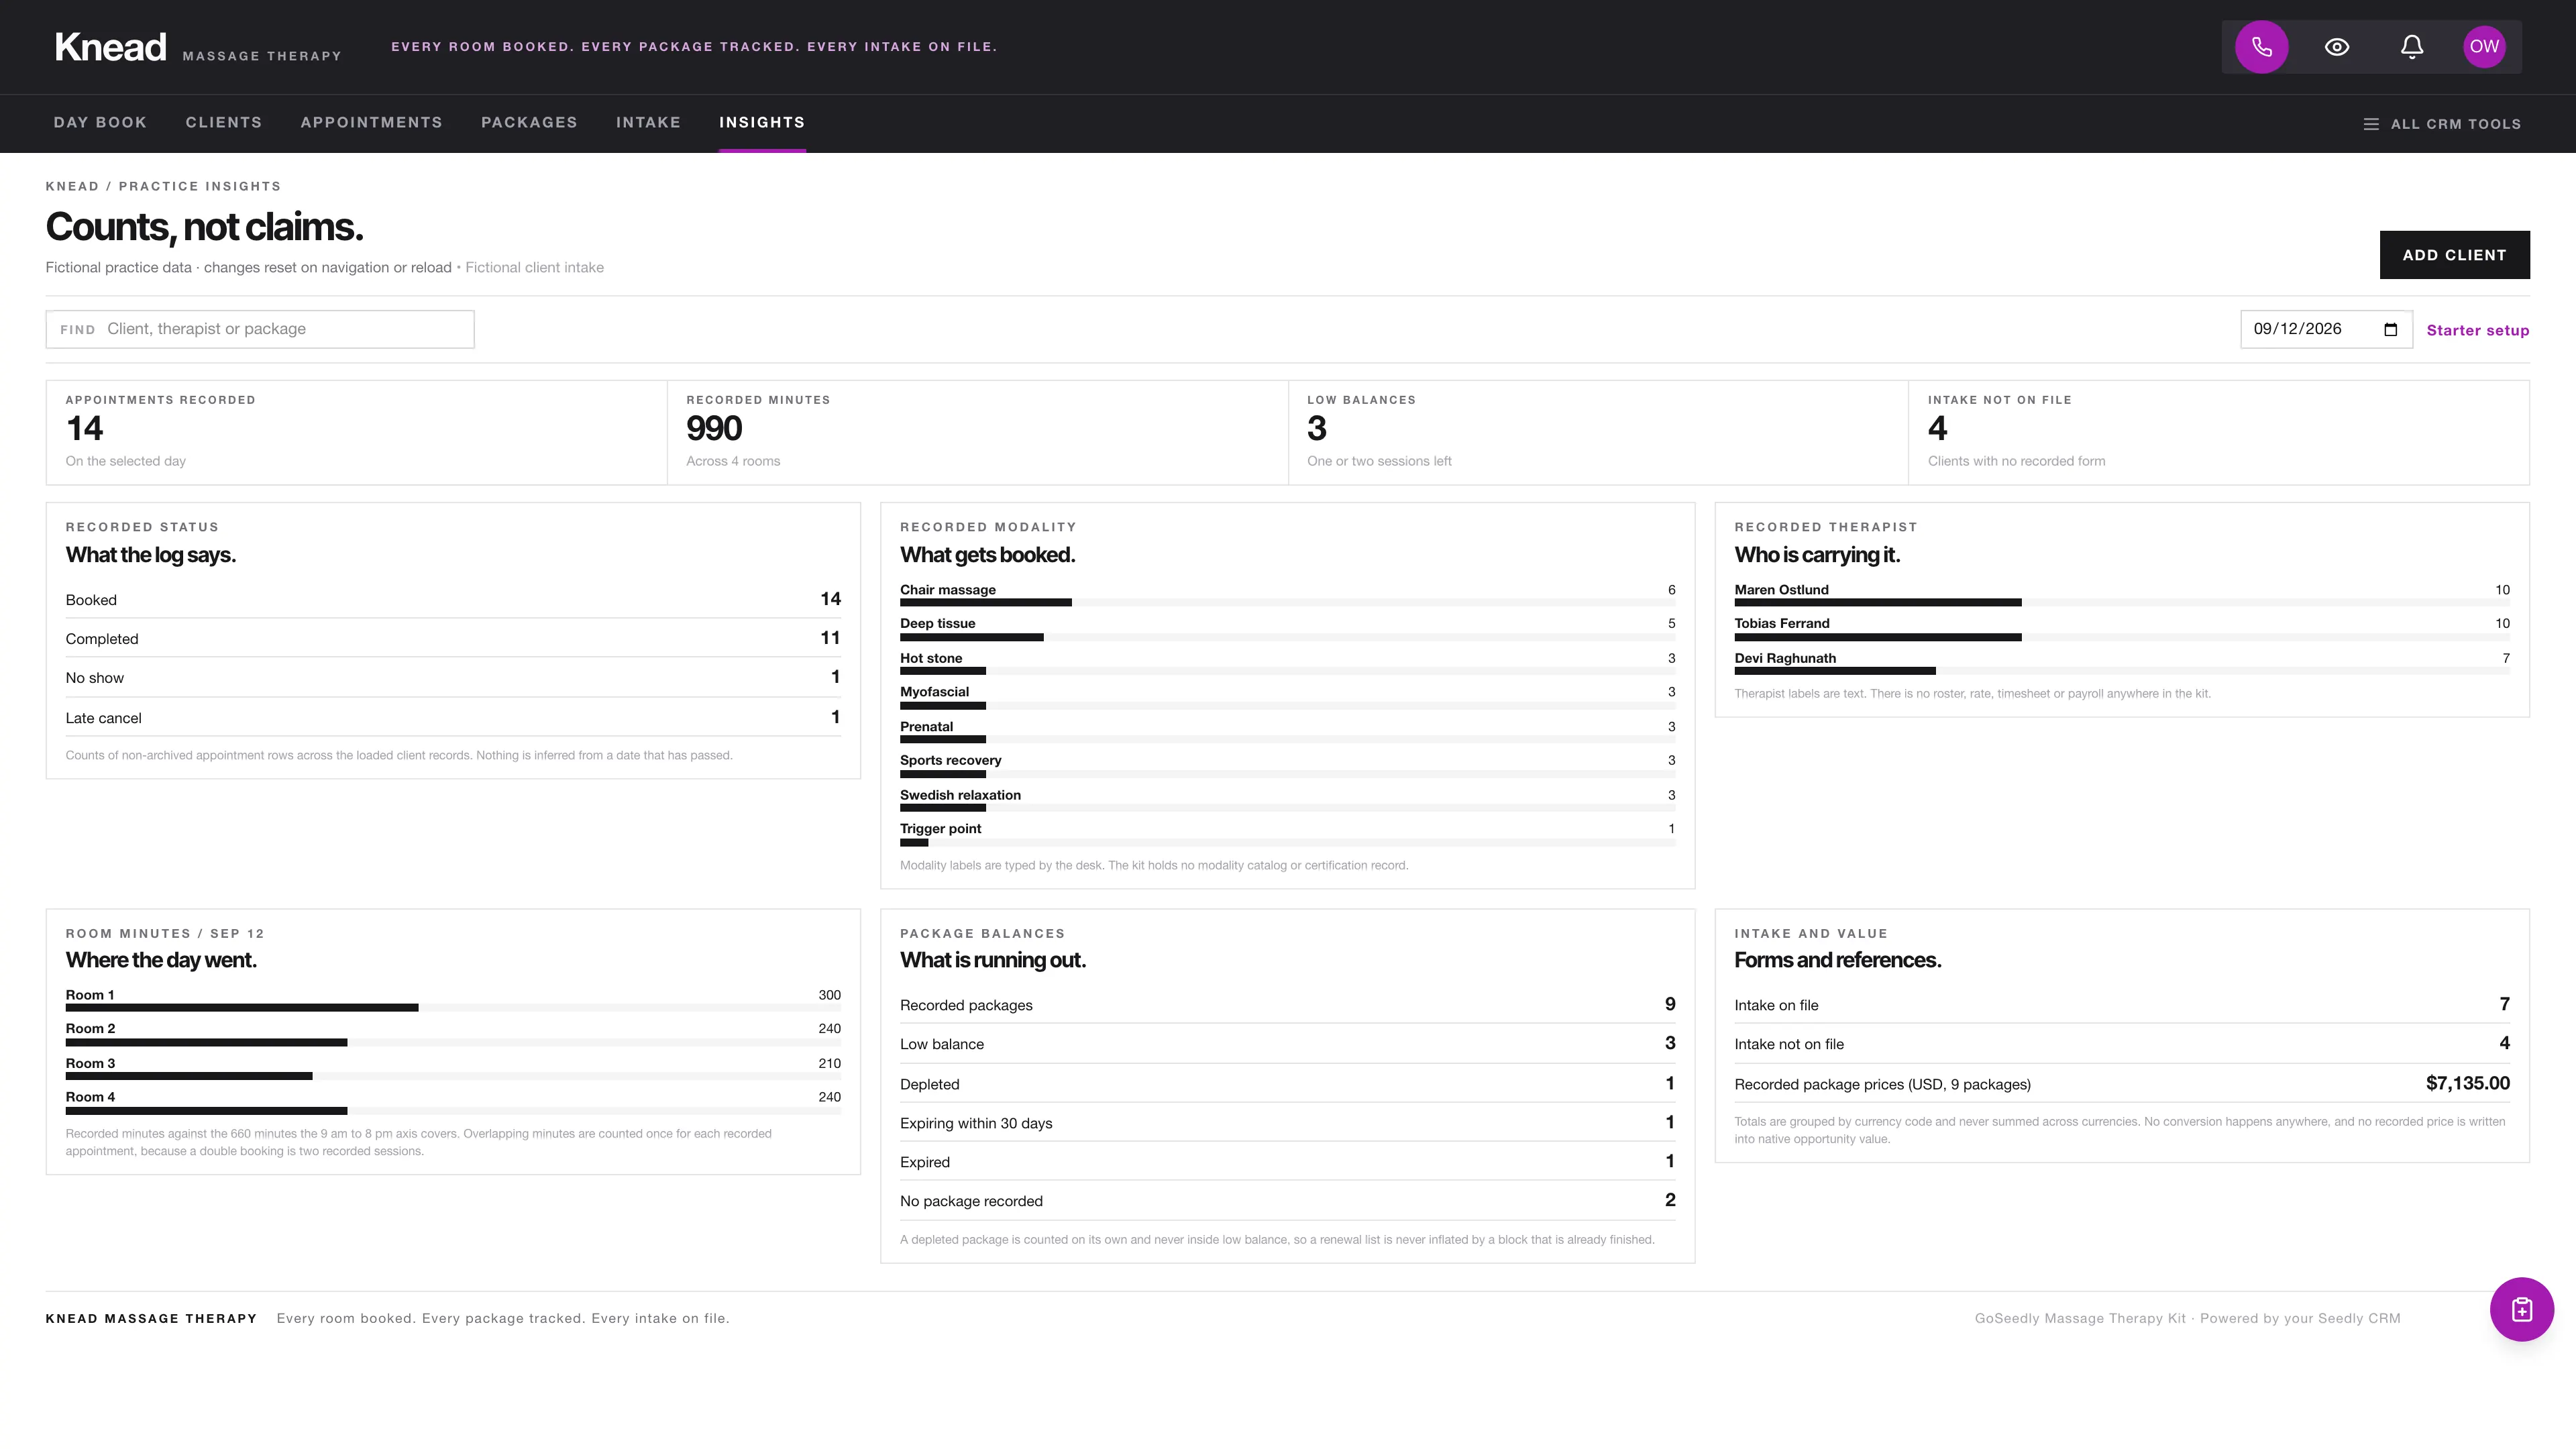Click the Fictional client intake text
The height and width of the screenshot is (1449, 2576).
pos(534,268)
